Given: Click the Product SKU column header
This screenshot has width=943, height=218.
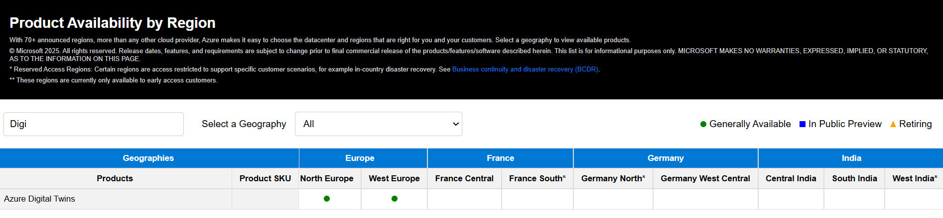Looking at the screenshot, I should [265, 178].
